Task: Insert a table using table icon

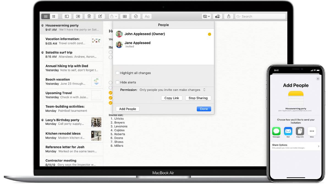Action: (125, 16)
